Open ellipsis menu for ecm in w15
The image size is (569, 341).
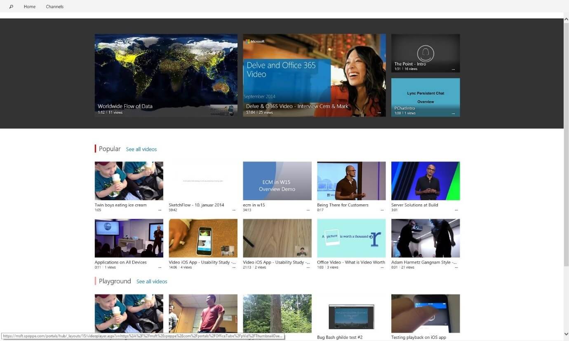point(308,210)
